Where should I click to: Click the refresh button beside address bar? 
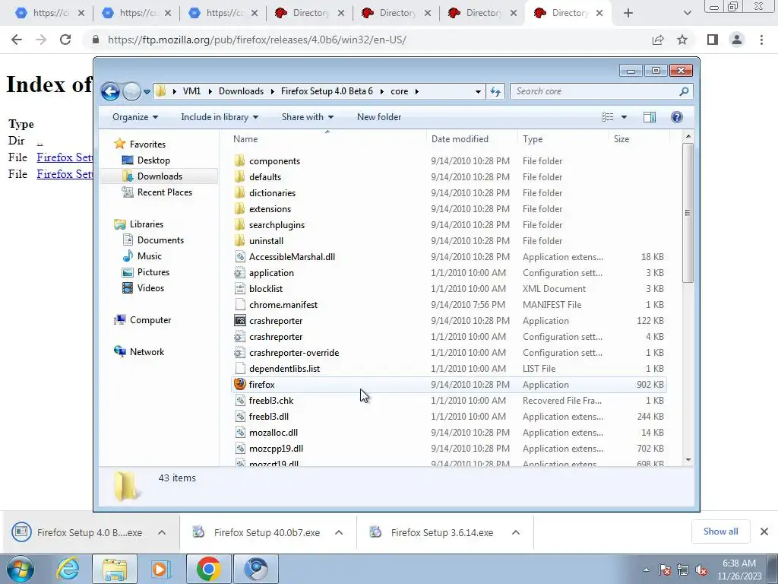tap(495, 91)
